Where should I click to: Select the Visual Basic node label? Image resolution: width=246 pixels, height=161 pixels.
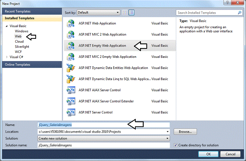[18, 26]
